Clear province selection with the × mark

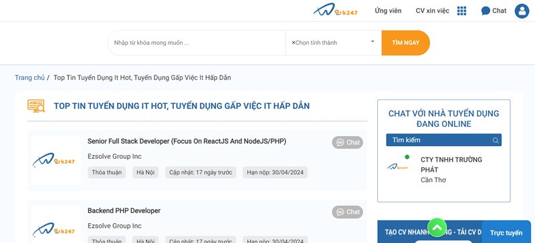click(x=293, y=43)
